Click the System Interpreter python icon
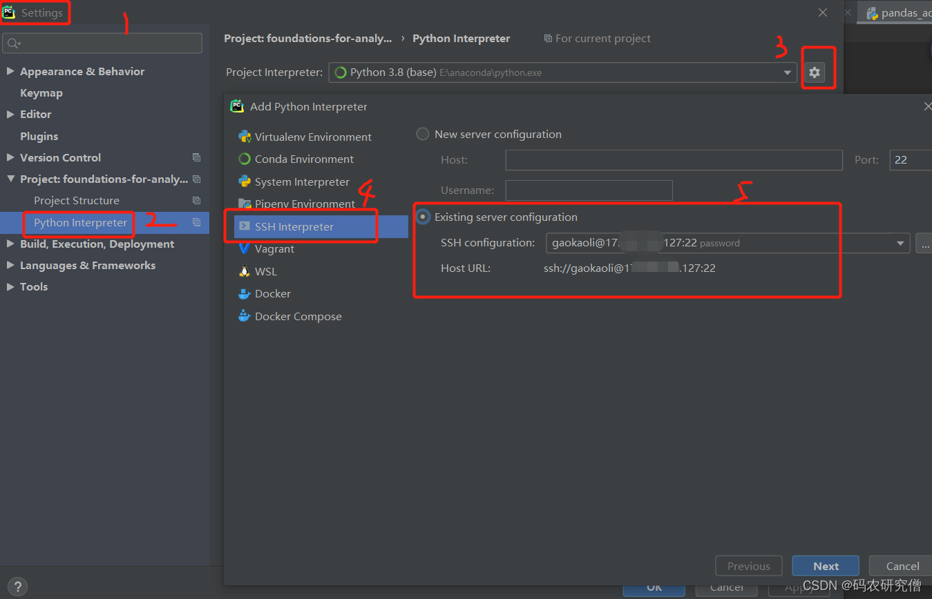Screen dimensions: 932x599 (x=245, y=181)
